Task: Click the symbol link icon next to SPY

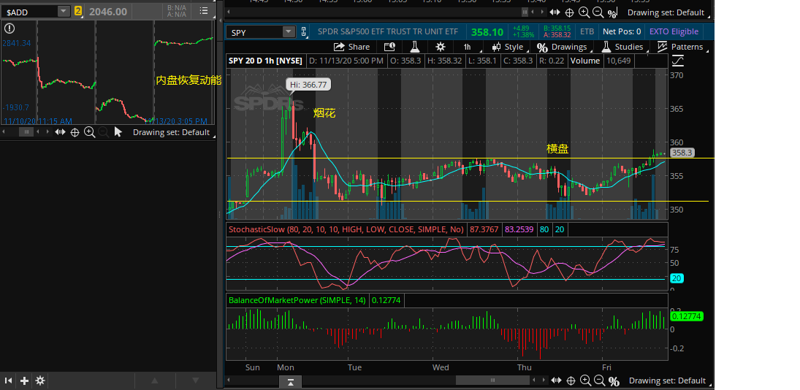Action: [x=304, y=32]
